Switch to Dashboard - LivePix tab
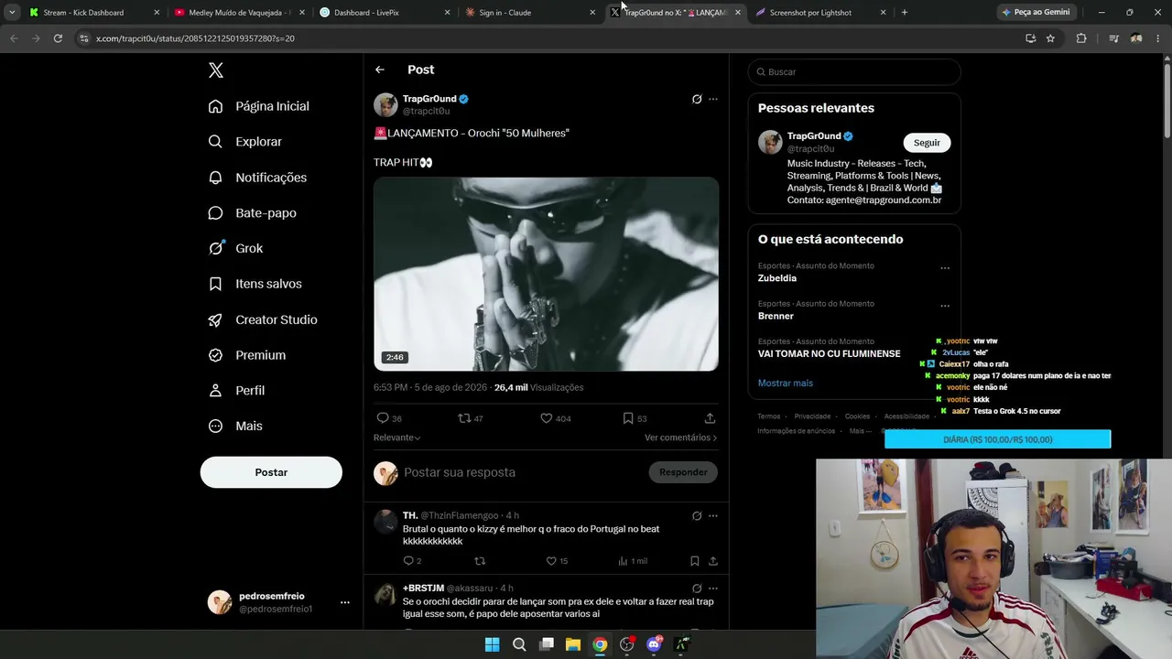Image resolution: width=1172 pixels, height=659 pixels. [385, 13]
